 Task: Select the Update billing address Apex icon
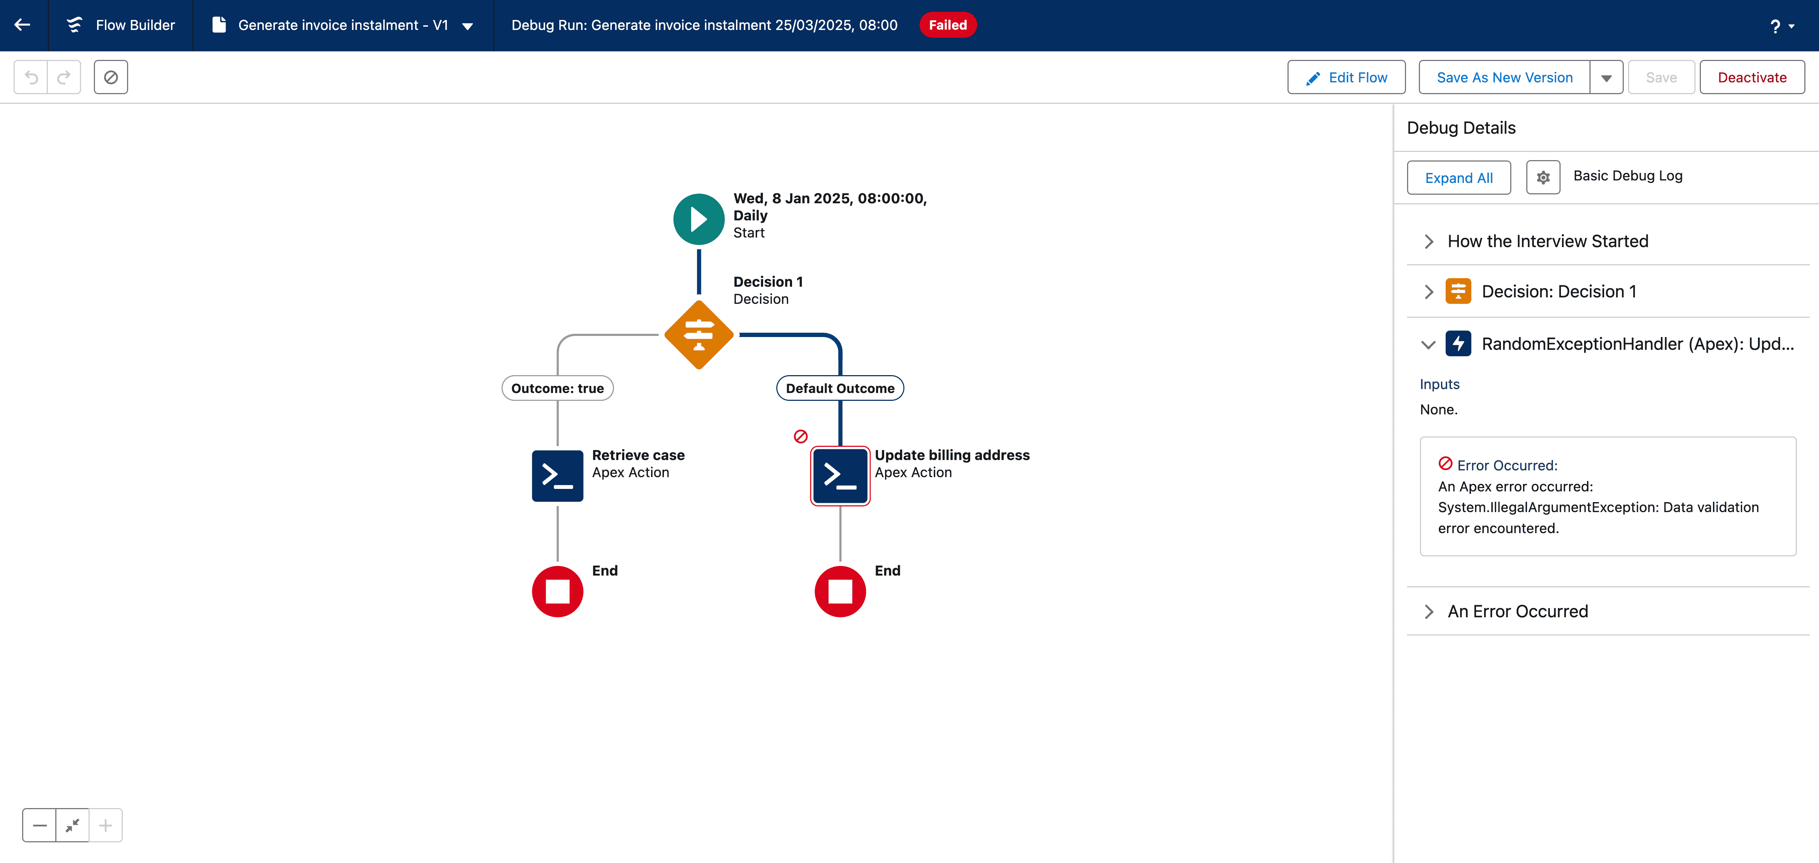tap(840, 476)
